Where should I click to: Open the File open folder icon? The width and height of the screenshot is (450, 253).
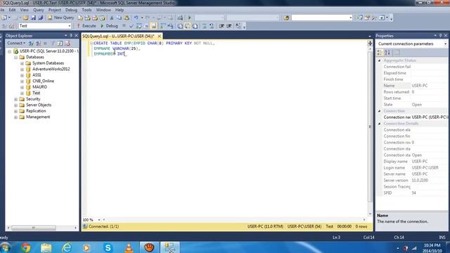click(x=26, y=18)
